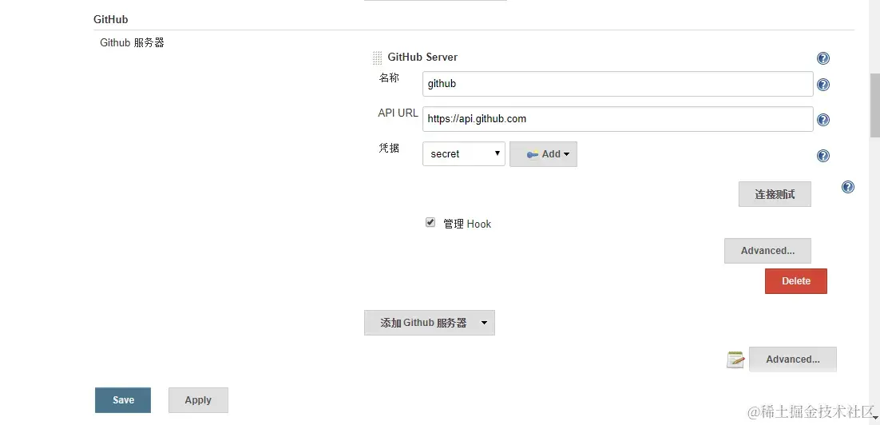Toggle the 管理 Hook checkbox
The image size is (880, 425).
point(430,222)
